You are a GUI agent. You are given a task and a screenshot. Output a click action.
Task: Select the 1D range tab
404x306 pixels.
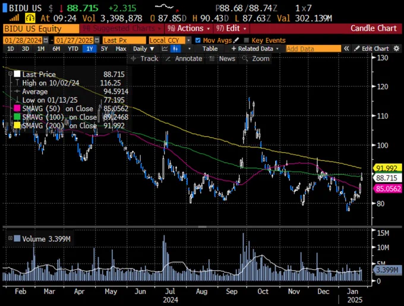[x=10, y=49]
